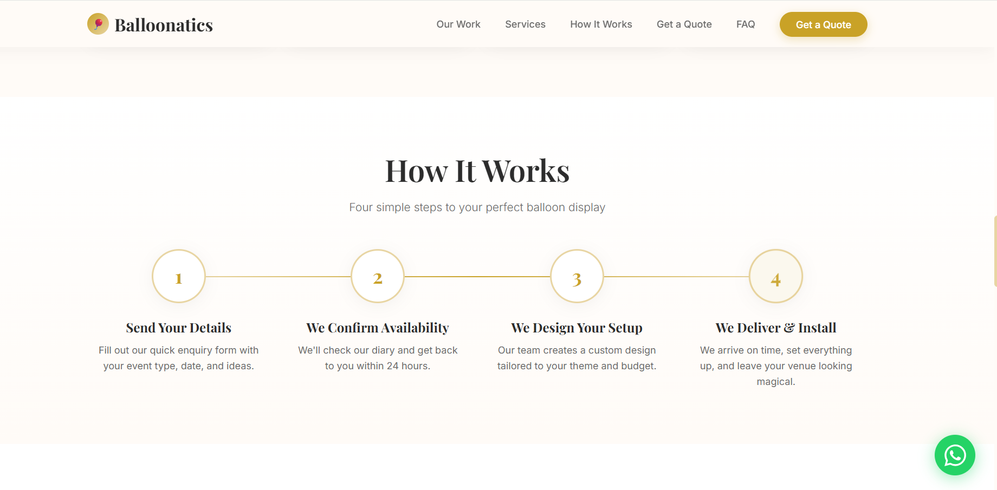Click the gold Get a Quote button
997x490 pixels.
(824, 24)
